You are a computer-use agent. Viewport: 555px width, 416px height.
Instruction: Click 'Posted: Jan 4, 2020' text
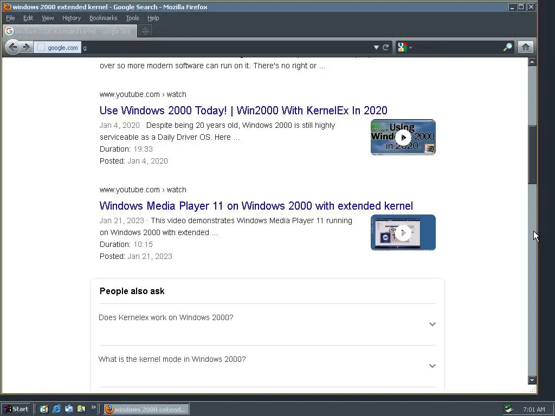134,161
